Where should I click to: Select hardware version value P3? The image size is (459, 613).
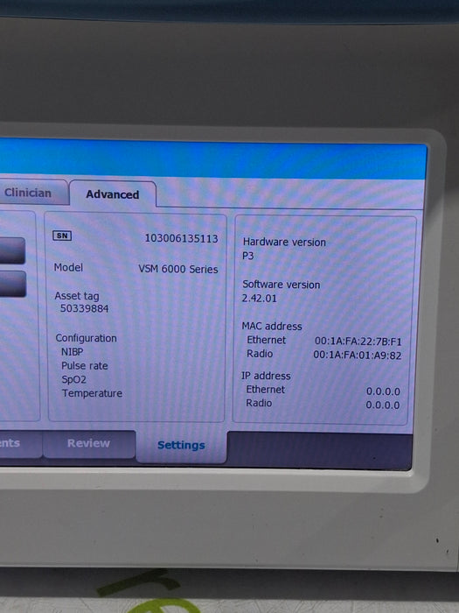tap(247, 256)
